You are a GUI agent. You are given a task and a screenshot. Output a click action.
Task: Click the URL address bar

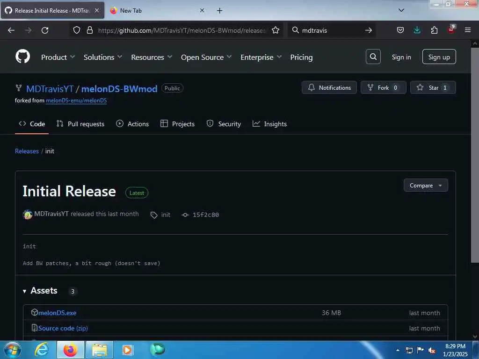click(x=182, y=30)
